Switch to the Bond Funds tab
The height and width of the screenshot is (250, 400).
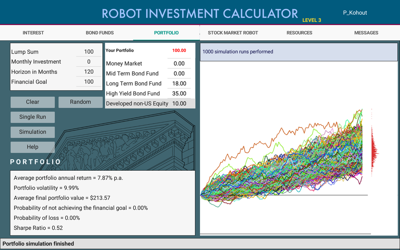100,33
